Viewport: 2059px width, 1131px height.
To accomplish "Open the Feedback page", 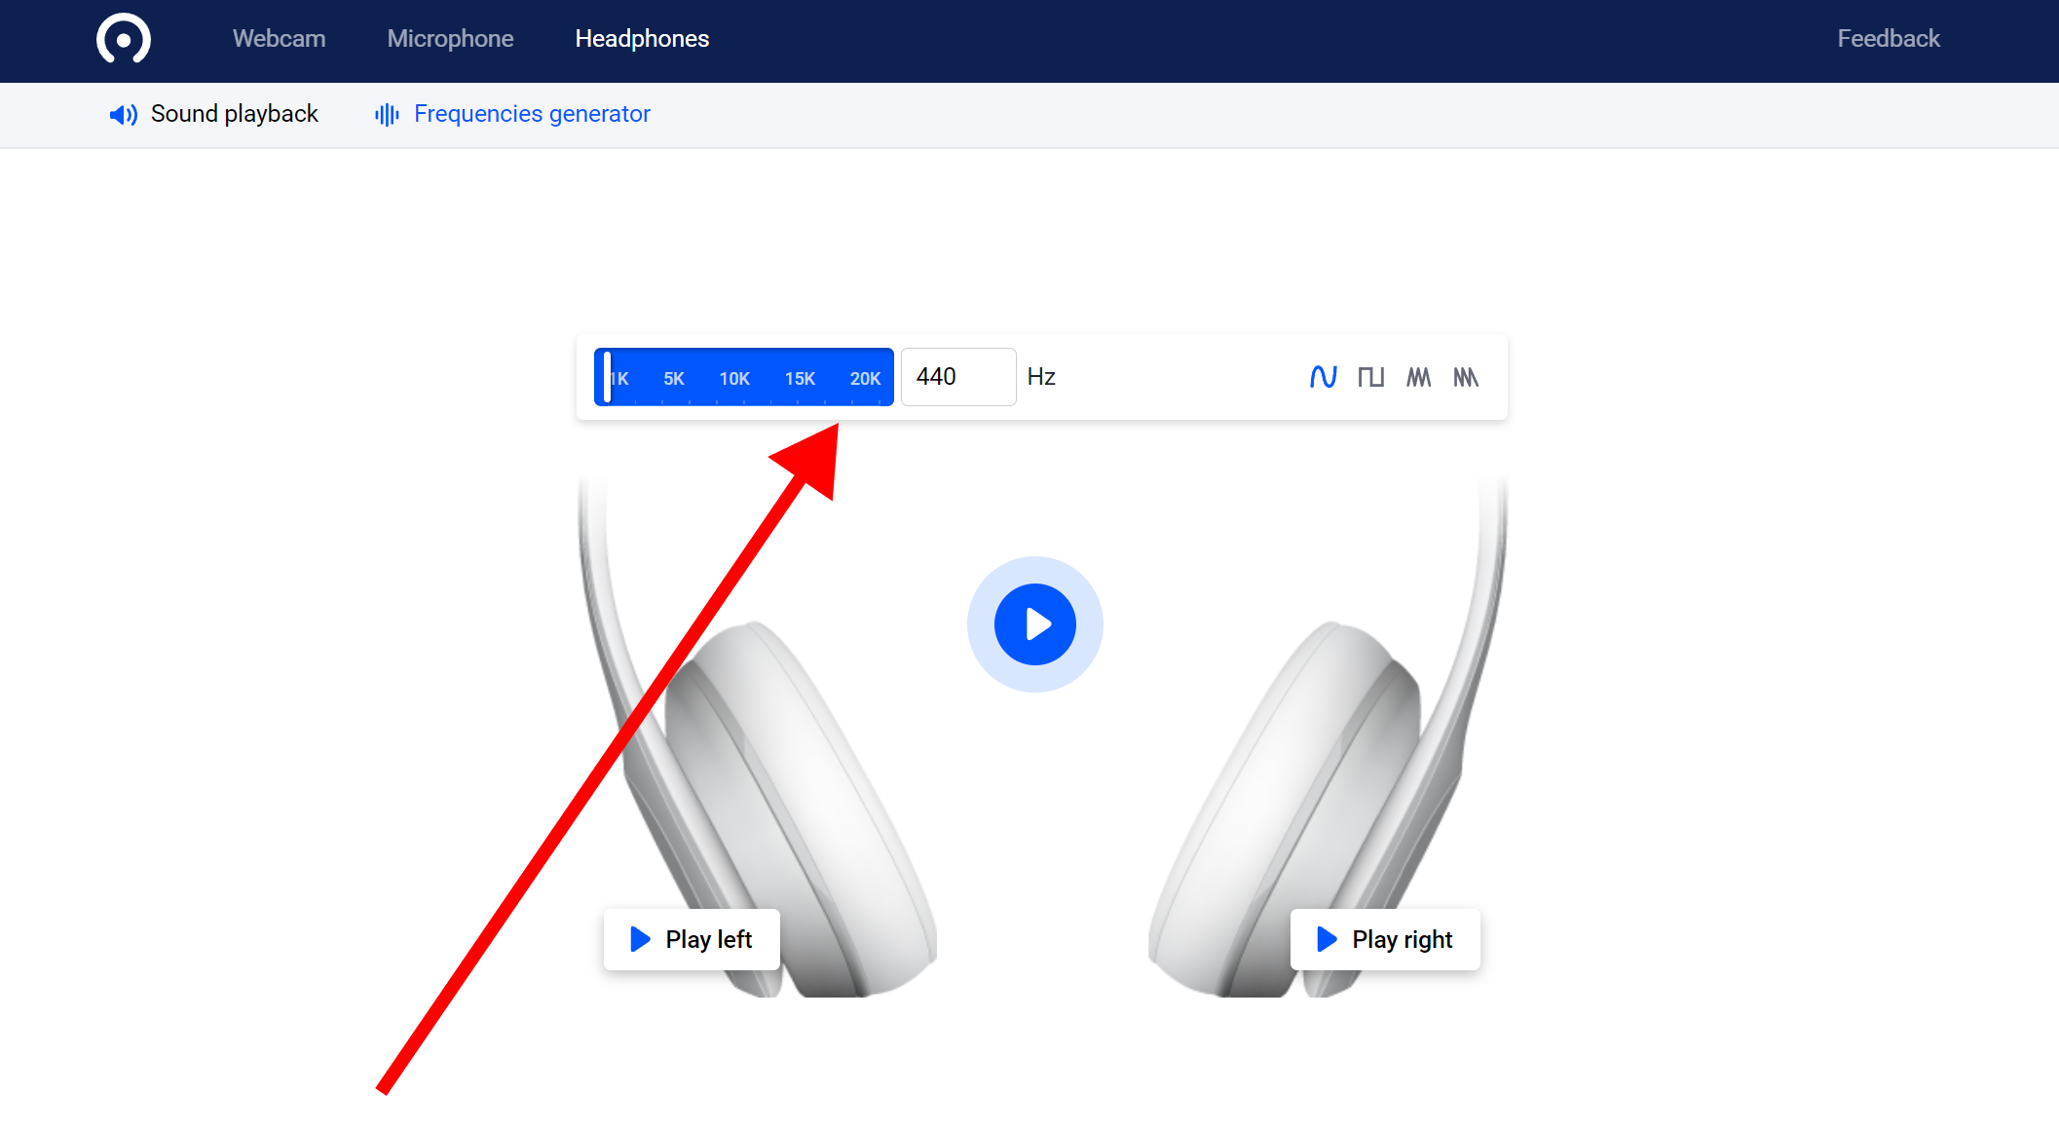I will point(1888,39).
